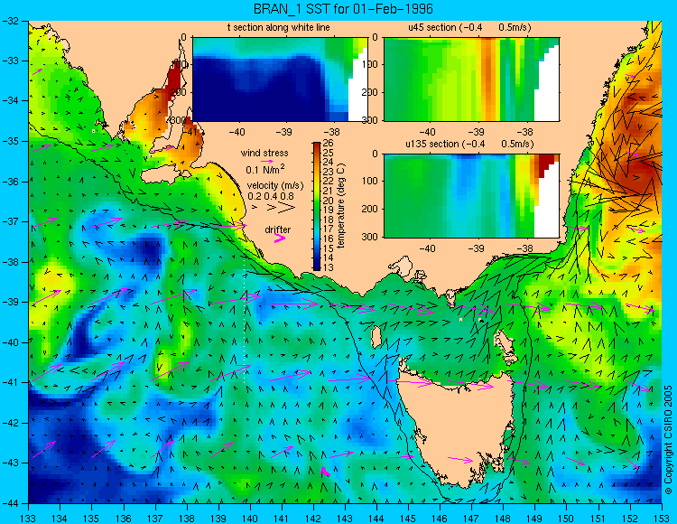Click the magenta drifter legend marker
The width and height of the screenshot is (677, 524).
(x=280, y=238)
